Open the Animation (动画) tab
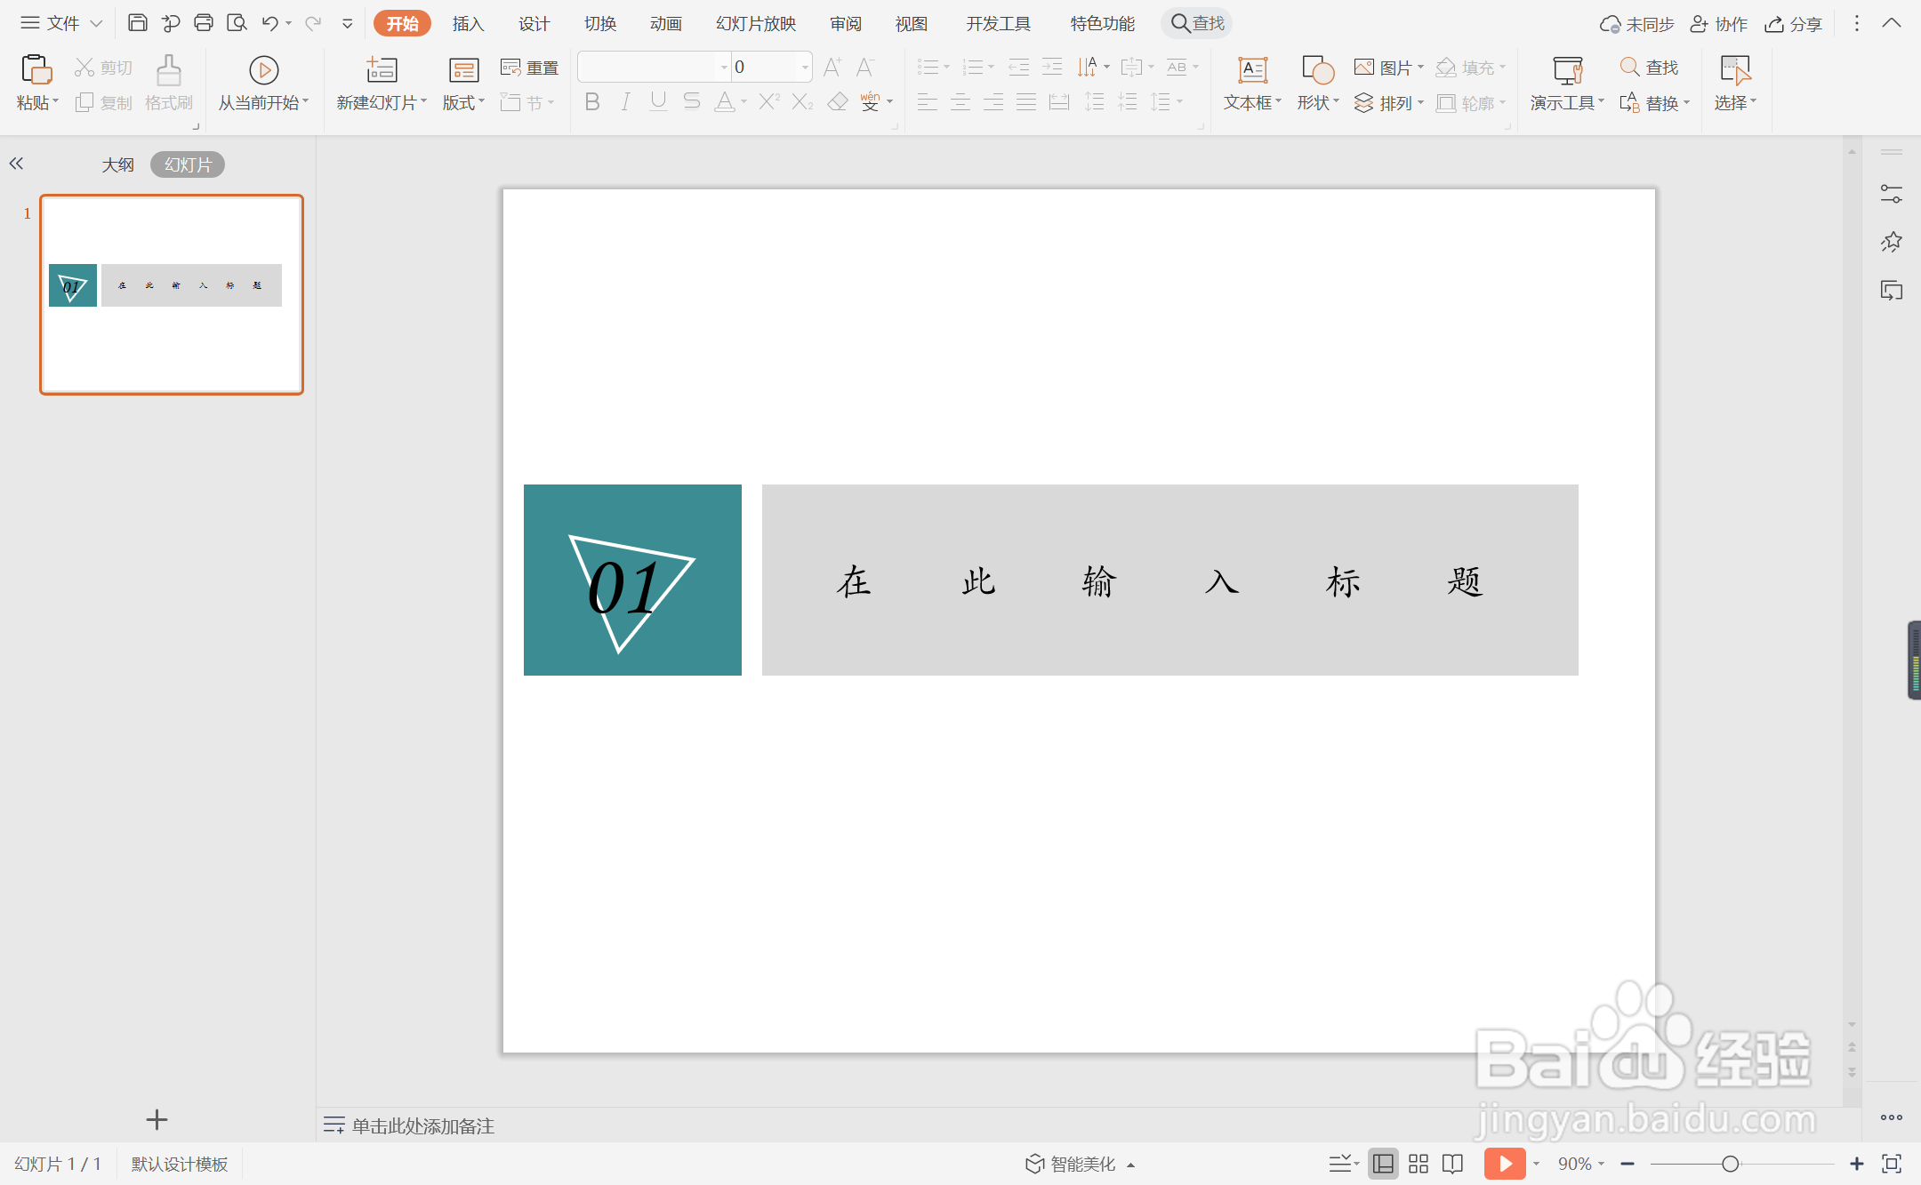Viewport: 1921px width, 1185px height. tap(666, 24)
